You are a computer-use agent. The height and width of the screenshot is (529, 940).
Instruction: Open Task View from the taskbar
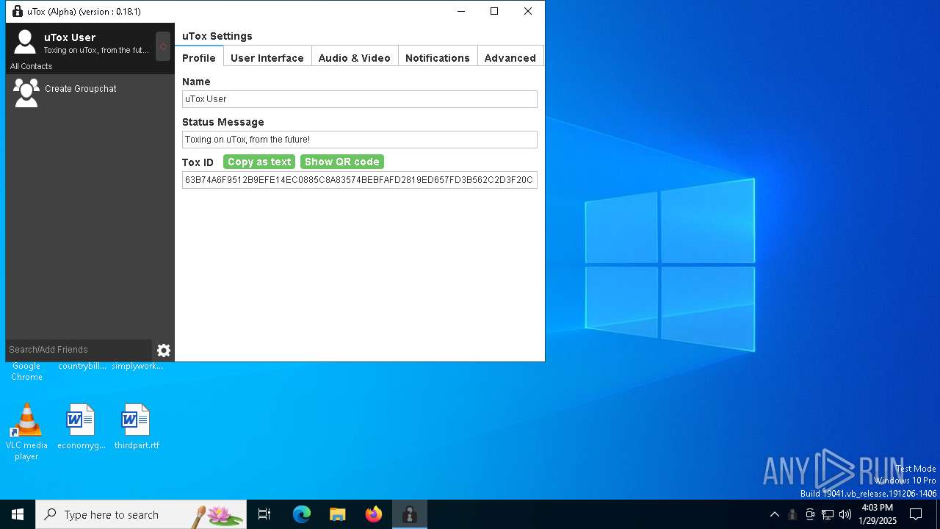point(264,514)
